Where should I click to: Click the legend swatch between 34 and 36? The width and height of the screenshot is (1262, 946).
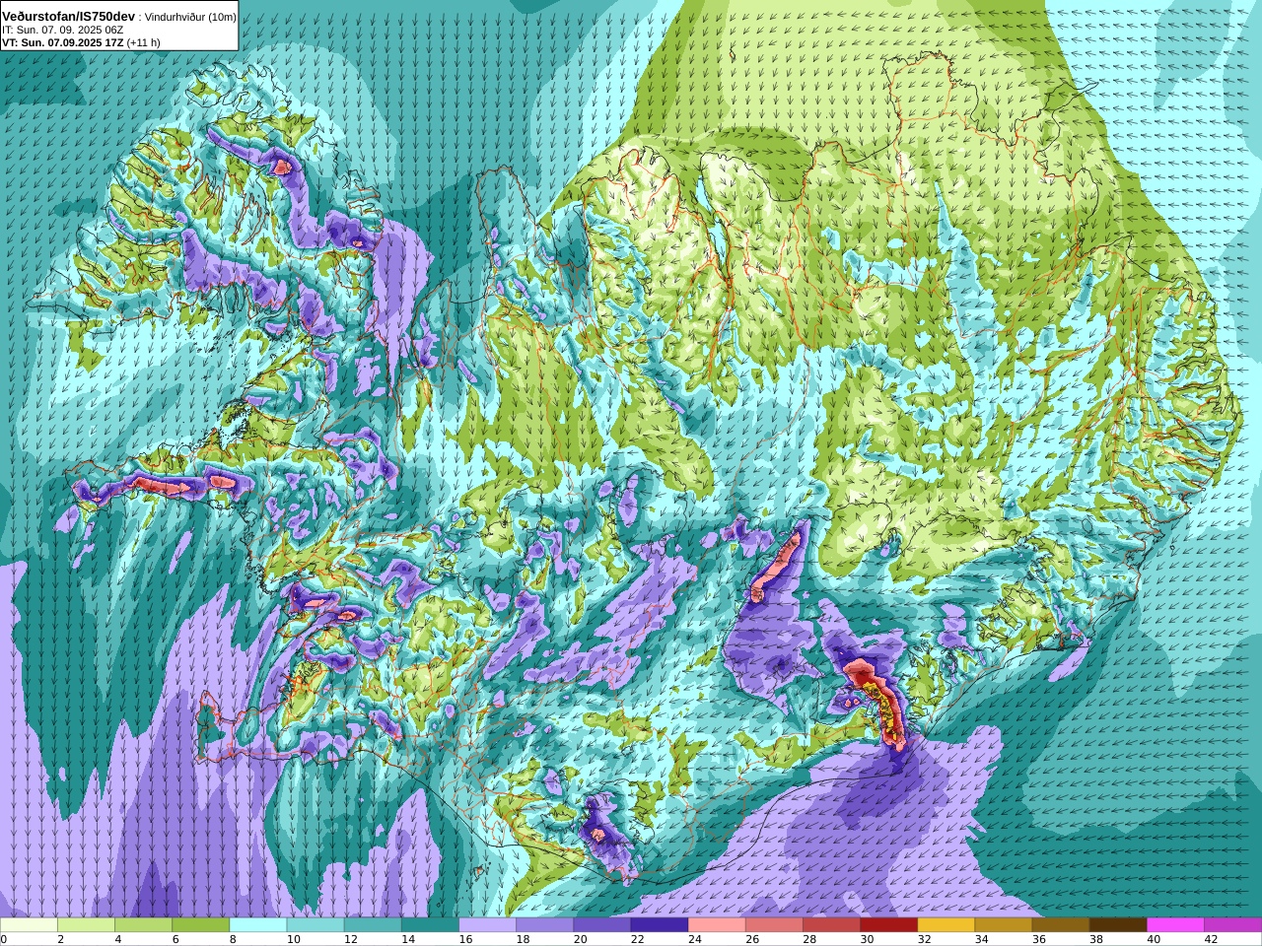(x=1003, y=925)
